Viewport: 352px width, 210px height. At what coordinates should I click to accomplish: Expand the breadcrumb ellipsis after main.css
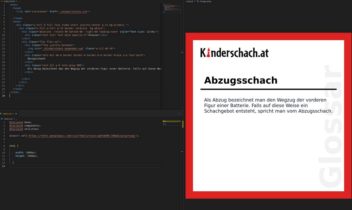16,118
